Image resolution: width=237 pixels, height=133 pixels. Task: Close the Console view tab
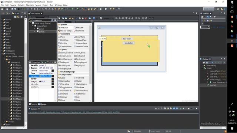39,109
